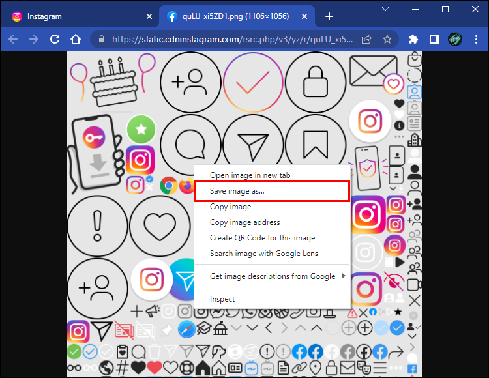Click the video camera outline icon
This screenshot has width=489, height=378.
(x=414, y=285)
